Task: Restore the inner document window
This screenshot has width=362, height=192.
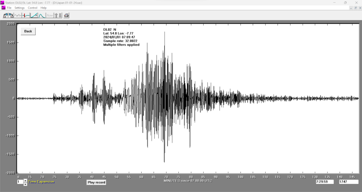Action: 356,8
